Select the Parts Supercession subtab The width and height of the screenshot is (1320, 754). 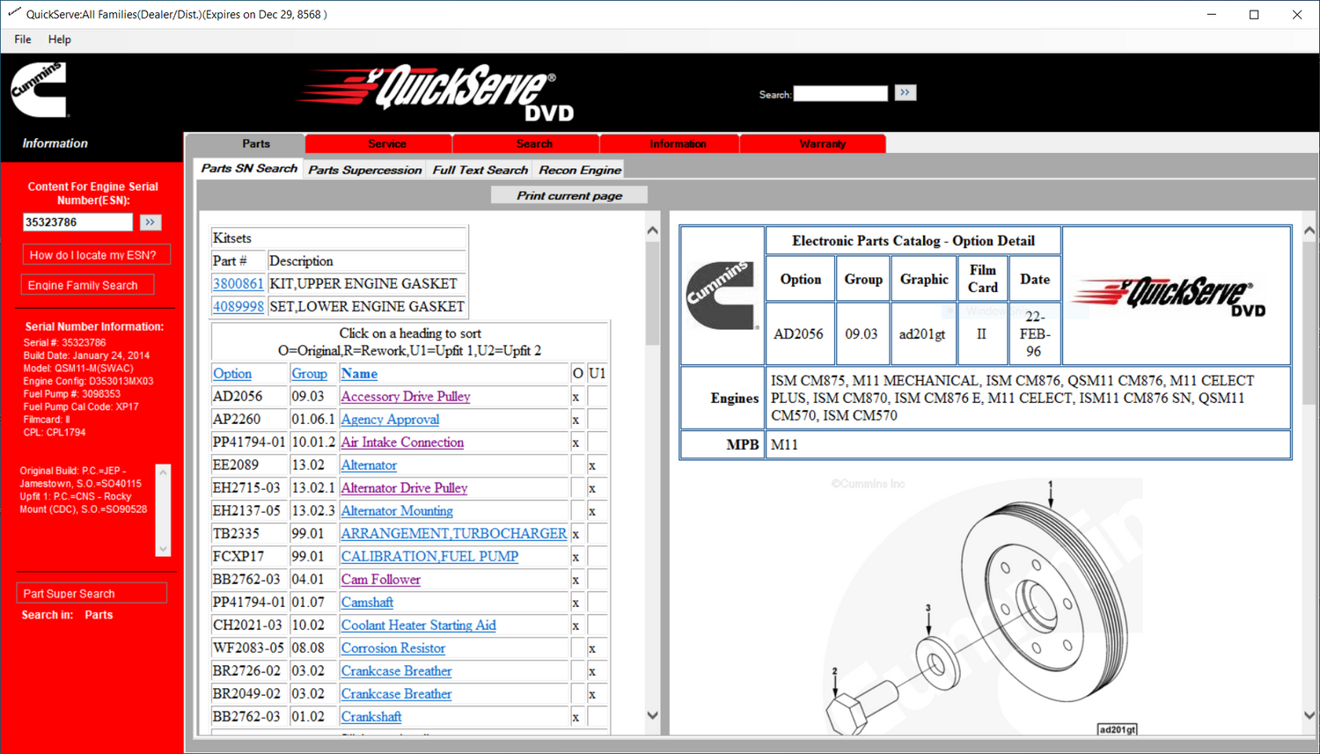[365, 170]
